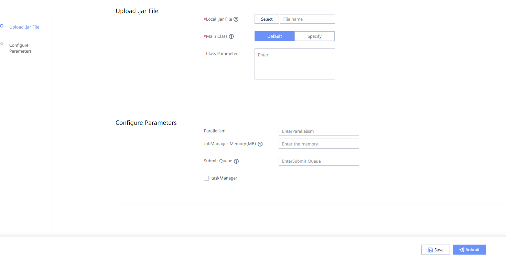Submit the job
Viewport: 506px width, 260px height.
[x=470, y=250]
